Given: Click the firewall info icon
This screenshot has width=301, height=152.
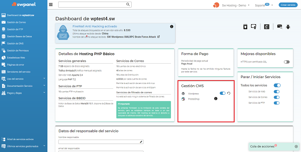Looking at the screenshot, I should [172, 27].
